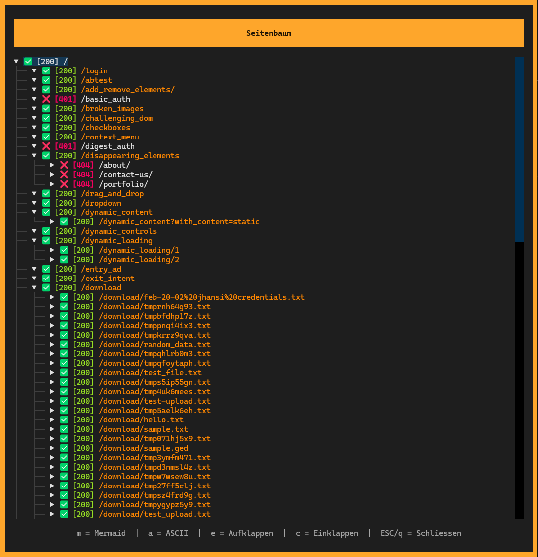
Task: Expand the /dynamic_loading/2 node
Action: tap(52, 259)
